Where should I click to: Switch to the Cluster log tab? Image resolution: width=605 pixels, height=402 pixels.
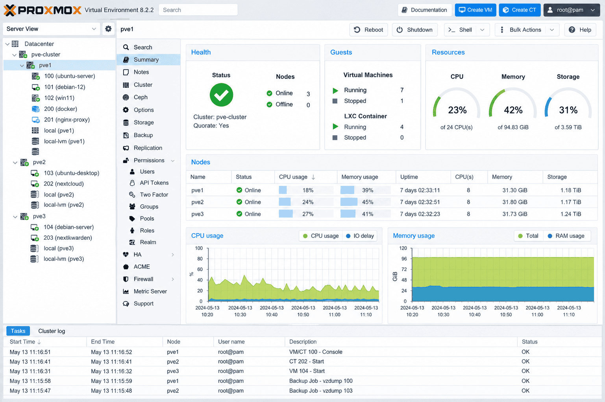click(52, 331)
